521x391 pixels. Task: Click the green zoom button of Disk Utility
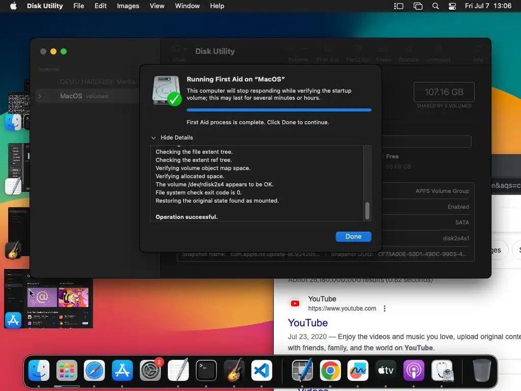pyautogui.click(x=64, y=51)
